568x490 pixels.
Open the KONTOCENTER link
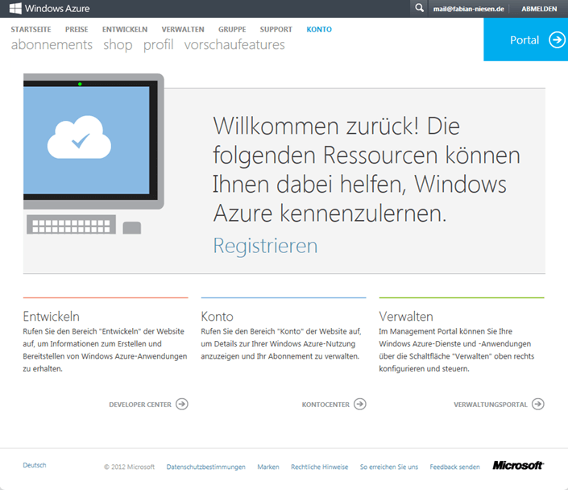(325, 405)
